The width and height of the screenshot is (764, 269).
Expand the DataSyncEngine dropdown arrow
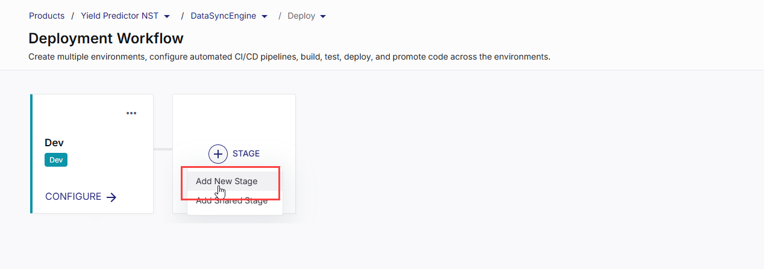[x=265, y=16]
